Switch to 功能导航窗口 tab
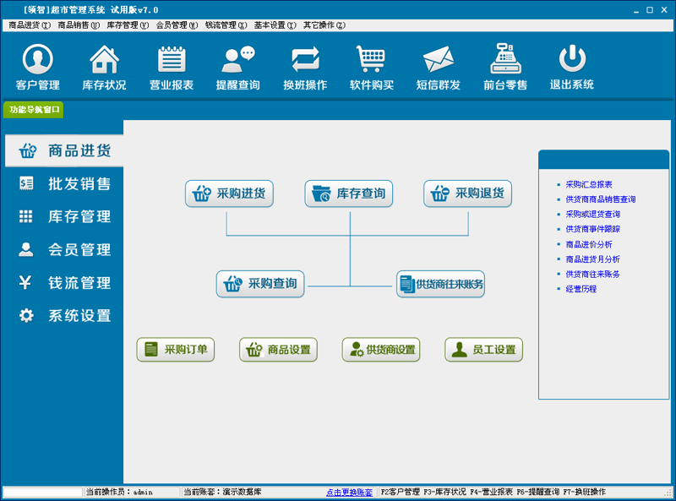 tap(34, 110)
